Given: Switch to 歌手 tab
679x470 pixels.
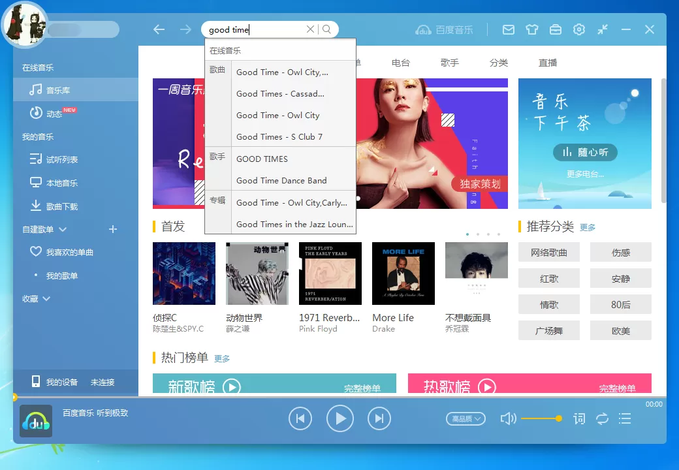Looking at the screenshot, I should [x=449, y=63].
